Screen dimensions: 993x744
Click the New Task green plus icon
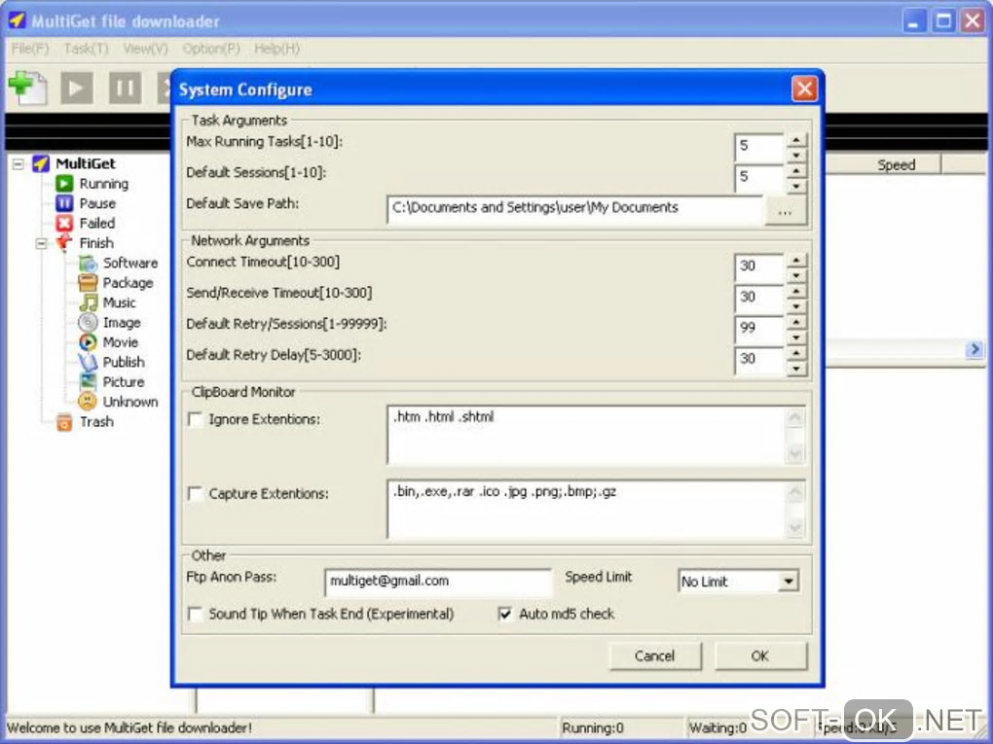[27, 88]
